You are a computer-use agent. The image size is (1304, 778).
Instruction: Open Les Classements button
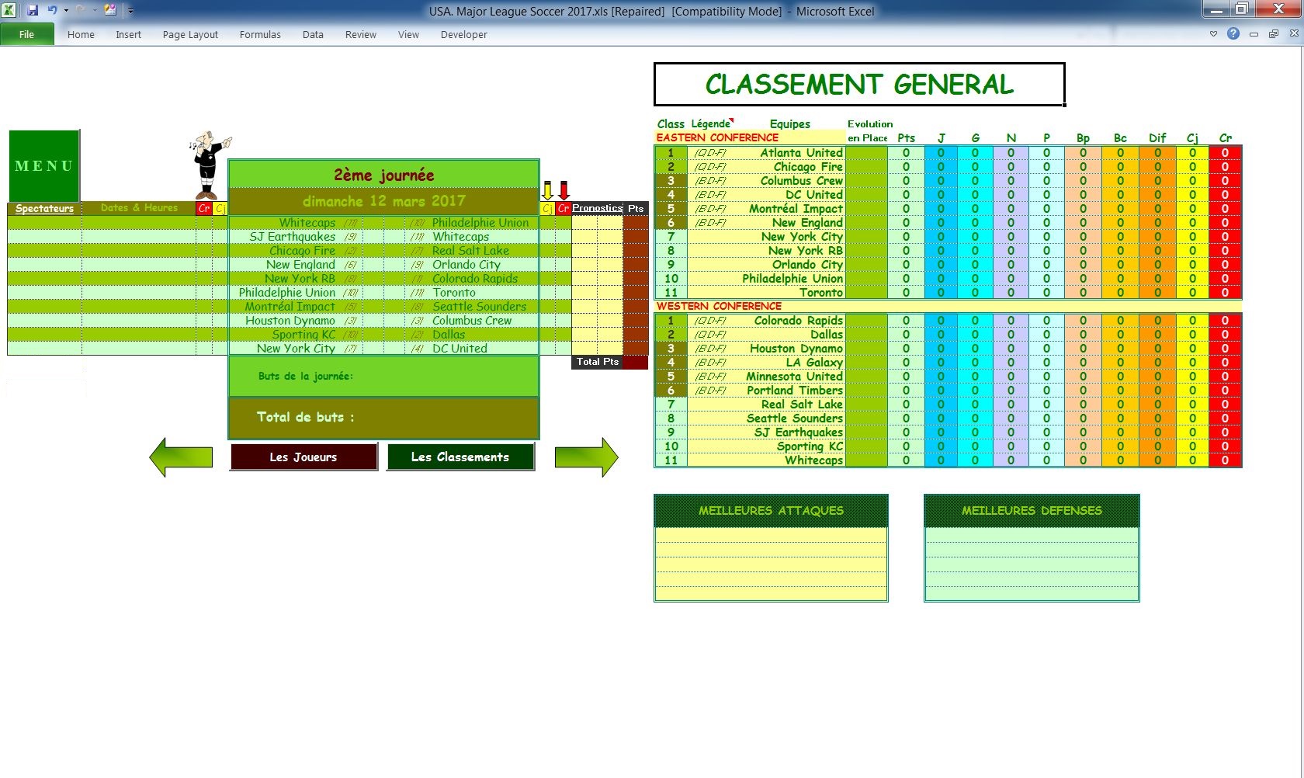coord(460,457)
